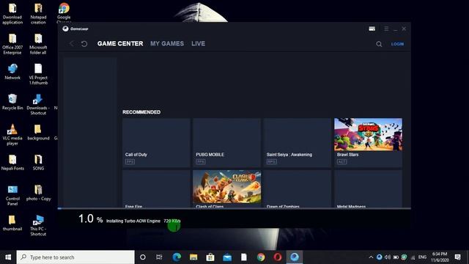This screenshot has height=264, width=469.
Task: Click the LOGIN link
Action: [397, 44]
